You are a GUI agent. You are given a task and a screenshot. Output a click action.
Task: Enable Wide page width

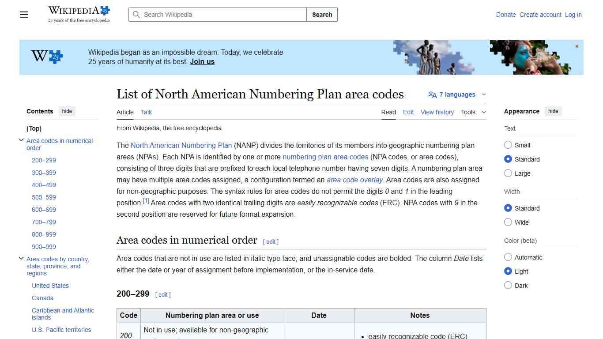pyautogui.click(x=508, y=222)
